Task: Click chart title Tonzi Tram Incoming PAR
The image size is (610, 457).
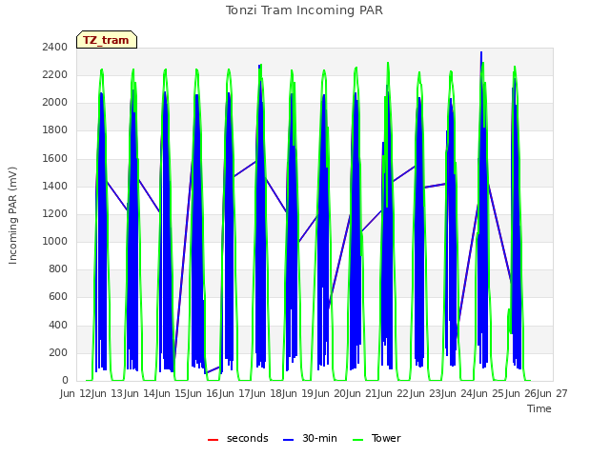Action: point(304,10)
